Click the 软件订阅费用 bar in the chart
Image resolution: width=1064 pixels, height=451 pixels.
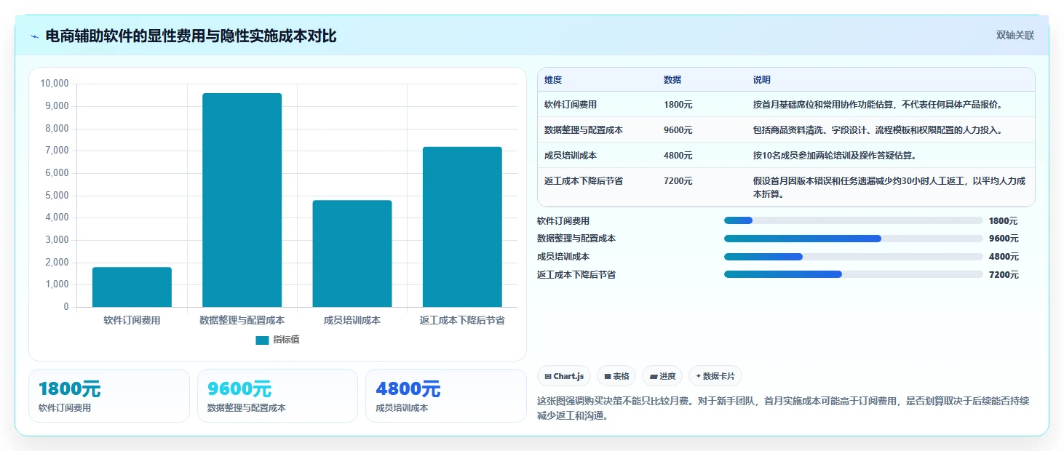[132, 287]
